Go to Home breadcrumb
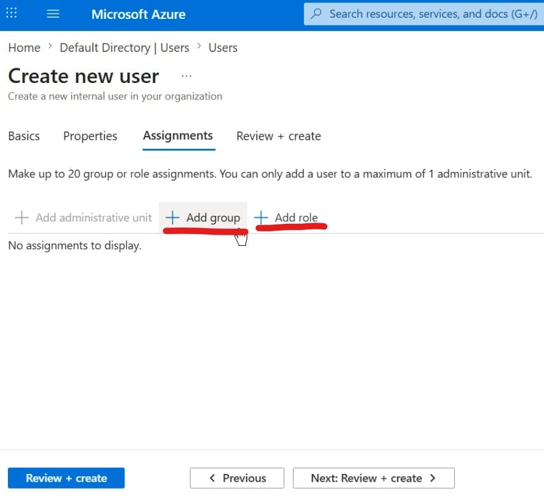 pos(24,48)
